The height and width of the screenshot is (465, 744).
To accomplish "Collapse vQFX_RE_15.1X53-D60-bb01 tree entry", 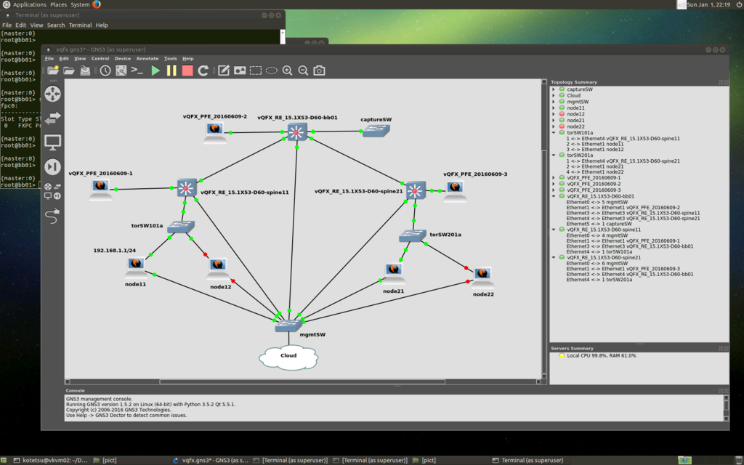I will click(554, 196).
